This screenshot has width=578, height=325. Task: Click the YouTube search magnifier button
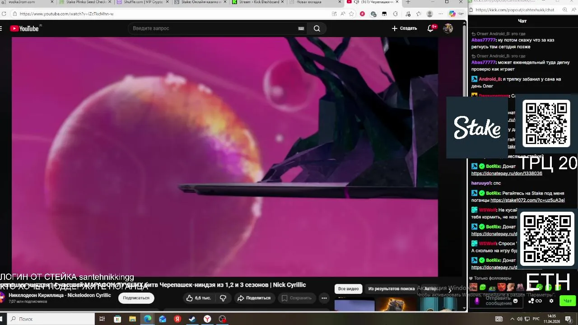pyautogui.click(x=317, y=28)
